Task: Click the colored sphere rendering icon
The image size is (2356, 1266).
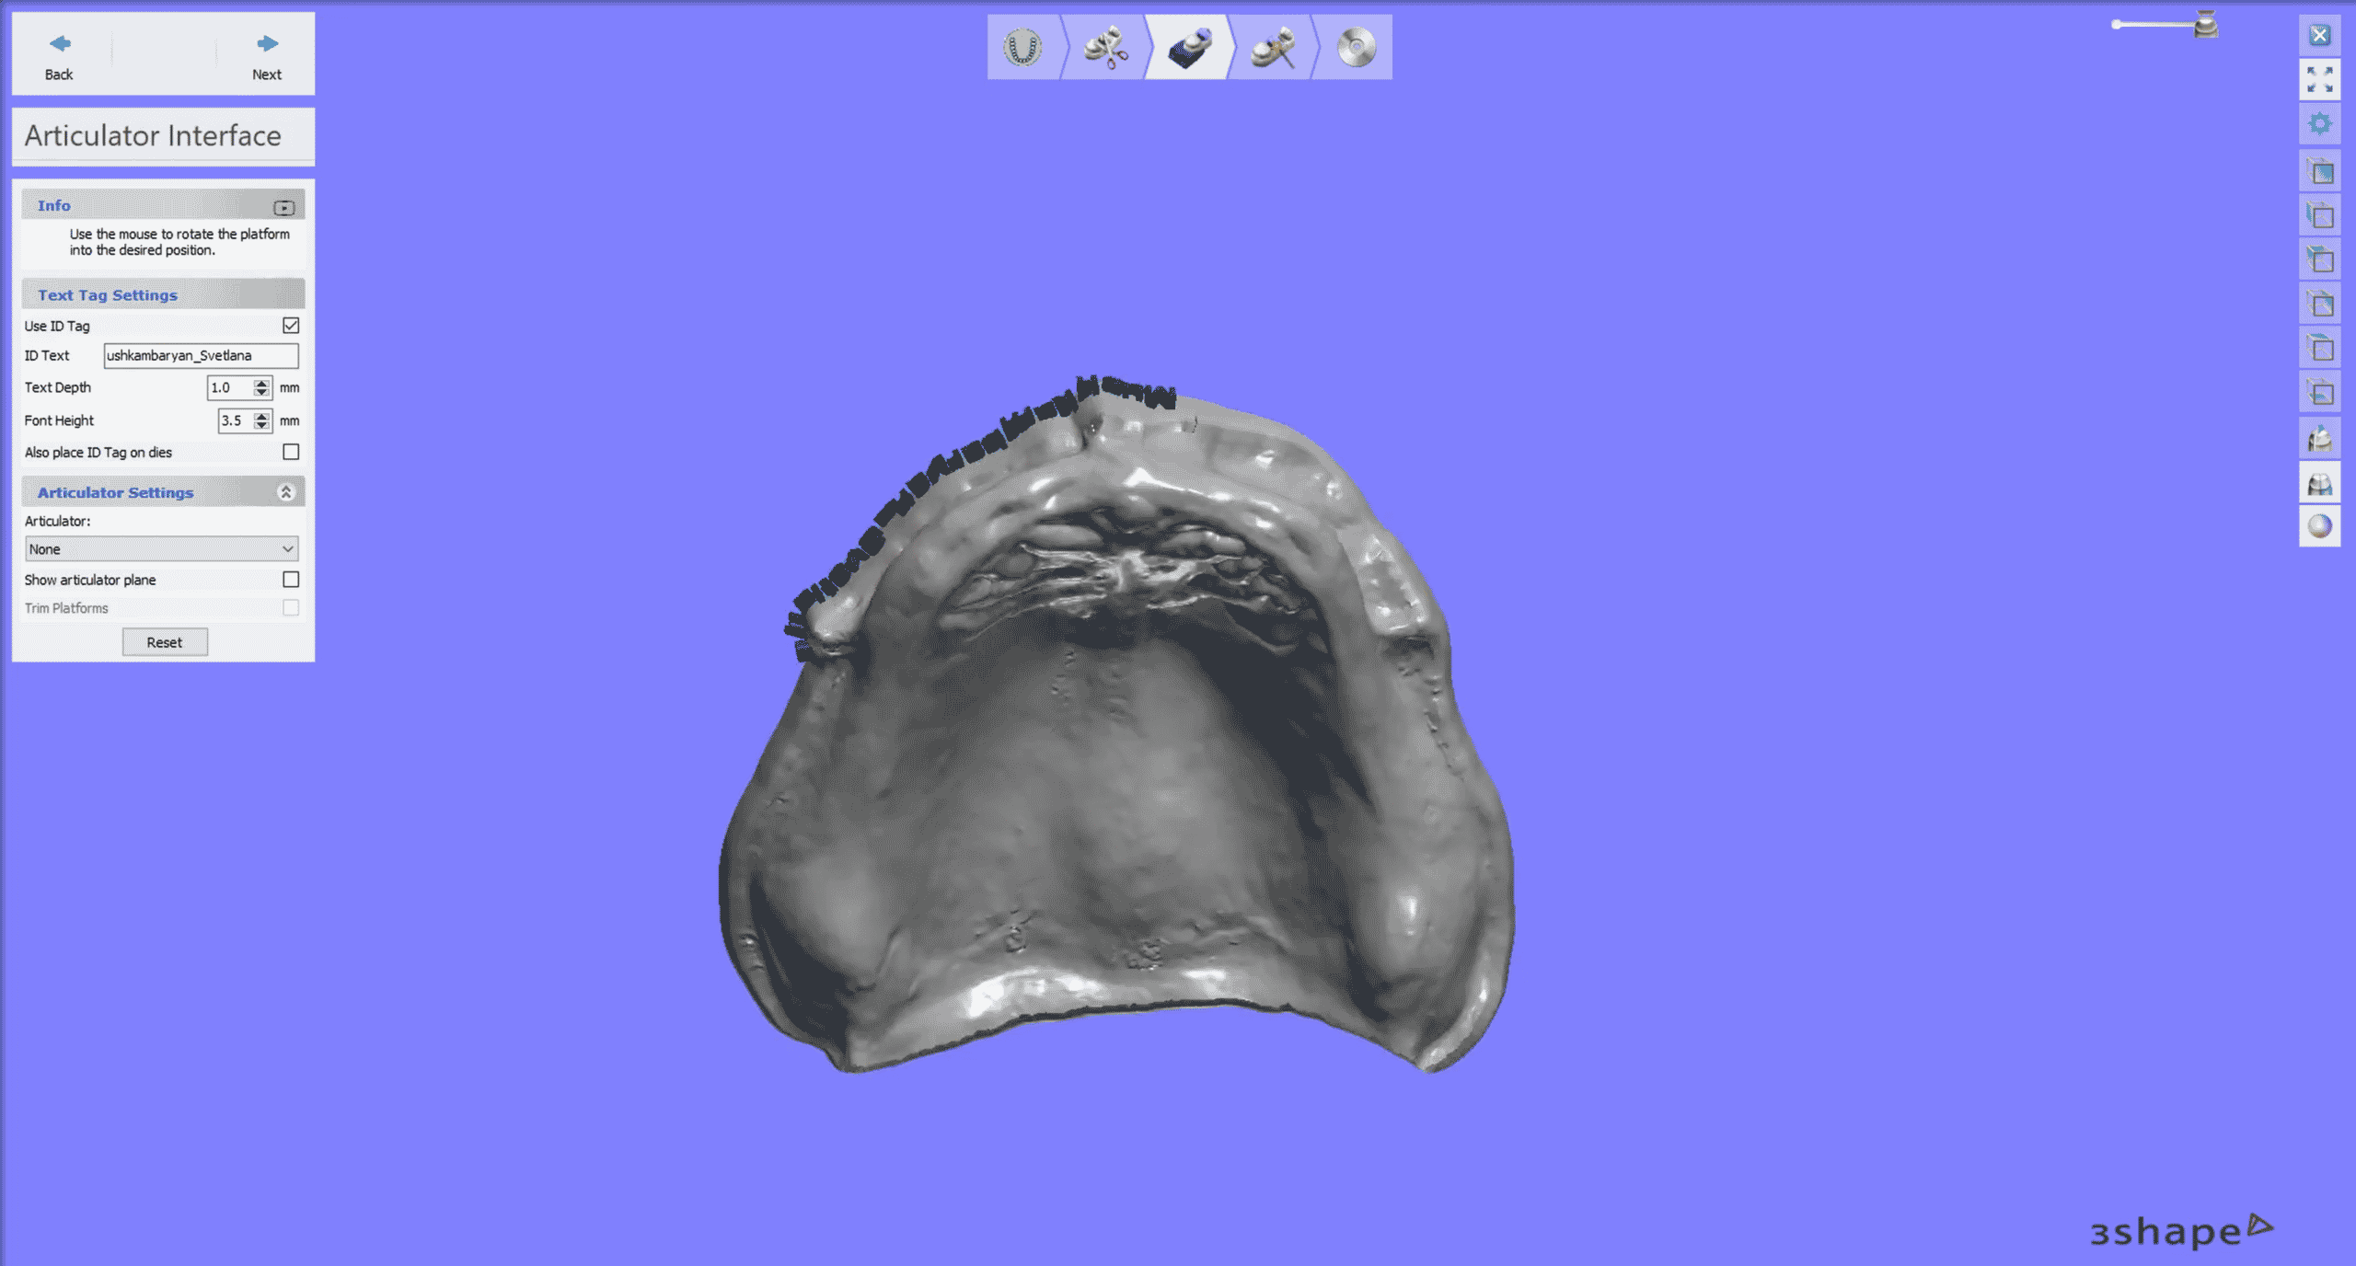Action: pos(2319,526)
